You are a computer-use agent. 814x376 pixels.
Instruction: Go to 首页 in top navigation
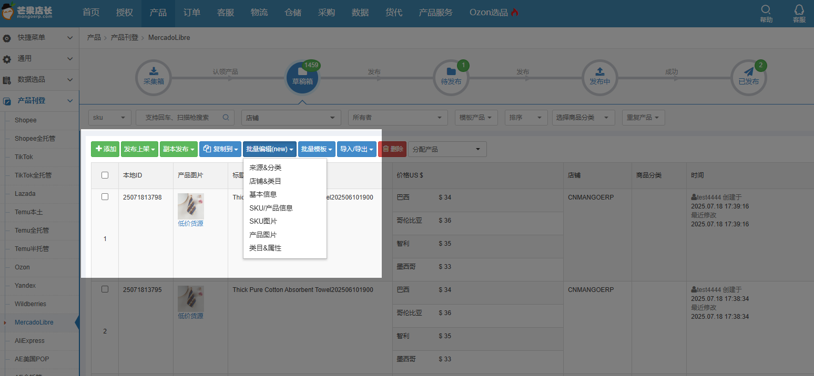coord(91,13)
